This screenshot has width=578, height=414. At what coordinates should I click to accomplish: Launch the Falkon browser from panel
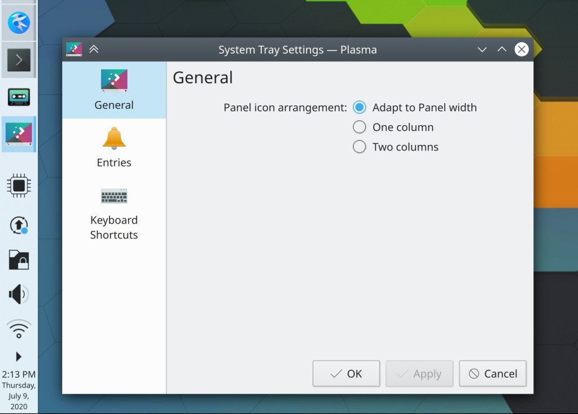click(x=19, y=22)
